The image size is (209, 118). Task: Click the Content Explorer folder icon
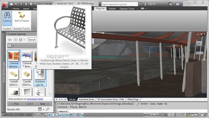pos(15,40)
